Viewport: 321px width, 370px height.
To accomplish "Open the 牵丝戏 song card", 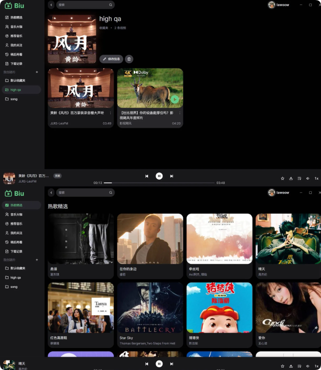I will click(220, 246).
